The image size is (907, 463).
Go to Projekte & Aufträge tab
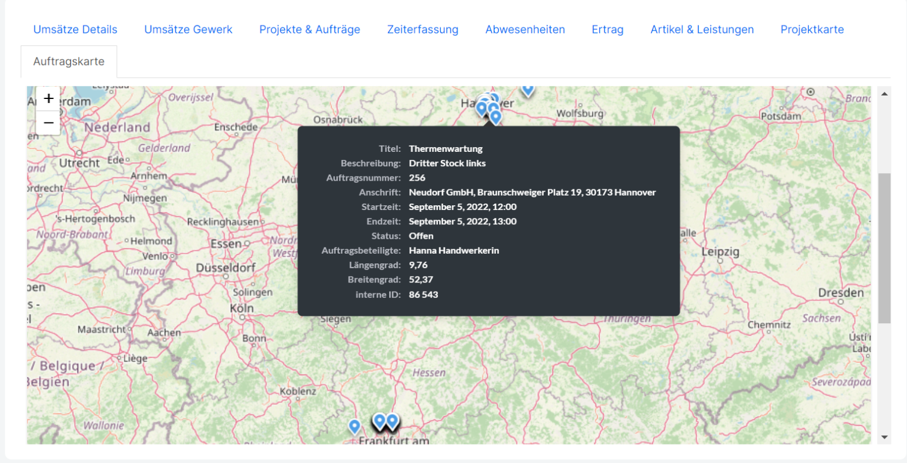310,29
